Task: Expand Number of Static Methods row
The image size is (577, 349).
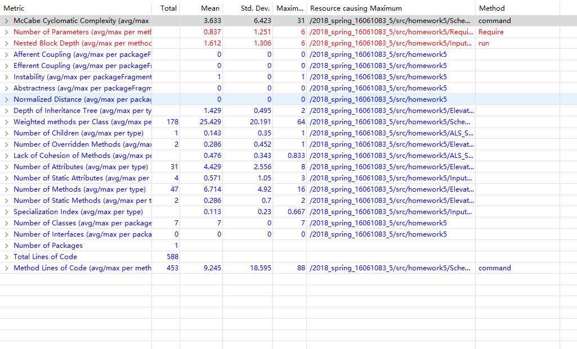Action: (7, 201)
